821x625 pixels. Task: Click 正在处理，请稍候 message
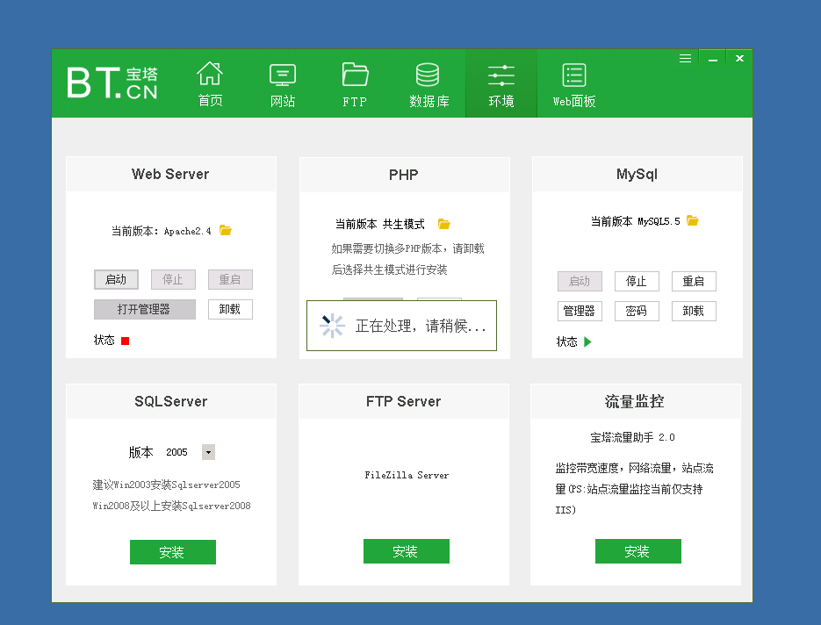tap(421, 327)
